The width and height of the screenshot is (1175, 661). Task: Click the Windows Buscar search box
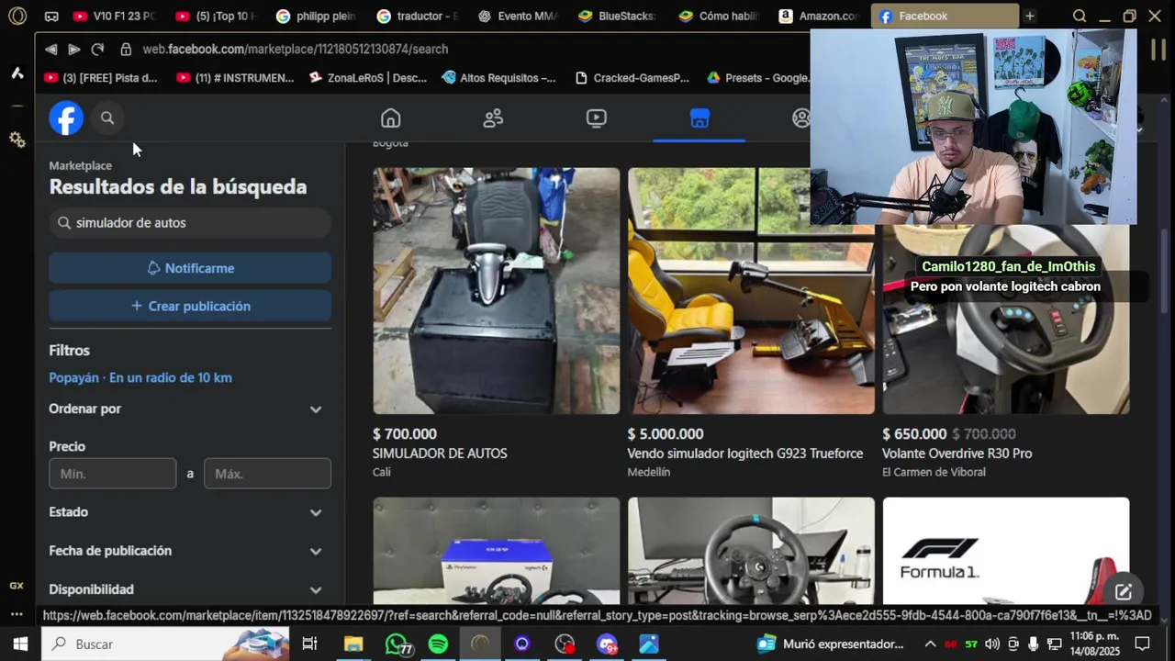click(x=165, y=644)
